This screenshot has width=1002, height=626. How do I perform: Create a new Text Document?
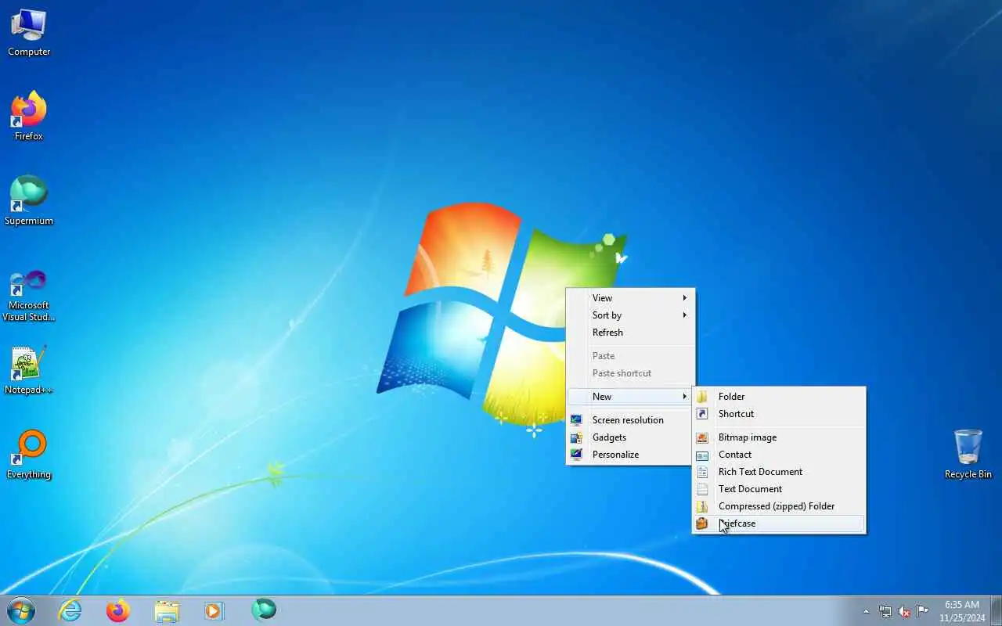(x=779, y=489)
